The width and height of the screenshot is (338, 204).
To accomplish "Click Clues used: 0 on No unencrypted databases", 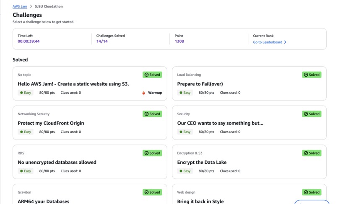I will 71,171.
